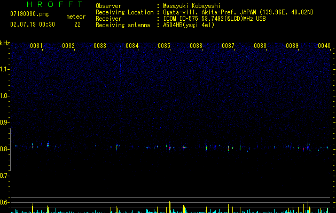
Task: Click the 0.7 frequency axis label
Action: point(4,176)
